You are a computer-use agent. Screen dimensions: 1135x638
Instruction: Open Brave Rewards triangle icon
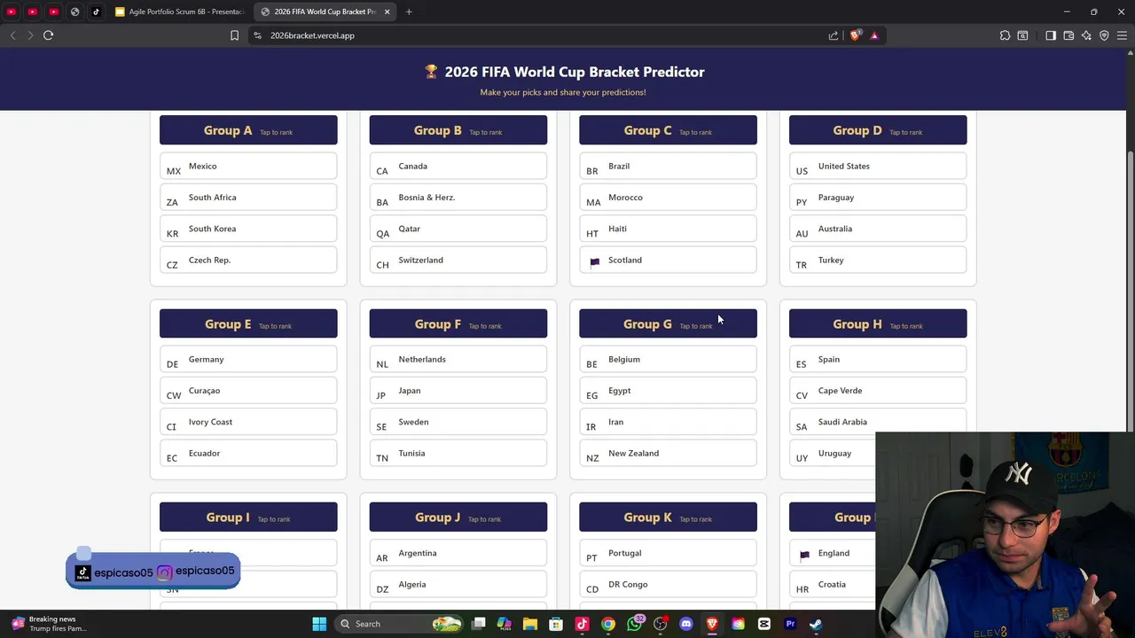pos(874,35)
